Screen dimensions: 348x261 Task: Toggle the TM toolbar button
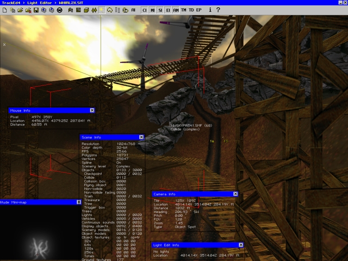(x=184, y=10)
